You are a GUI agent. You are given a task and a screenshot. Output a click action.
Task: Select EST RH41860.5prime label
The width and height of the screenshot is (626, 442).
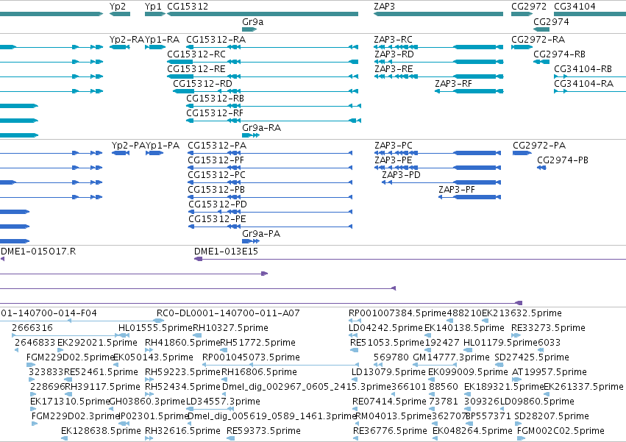pyautogui.click(x=182, y=343)
